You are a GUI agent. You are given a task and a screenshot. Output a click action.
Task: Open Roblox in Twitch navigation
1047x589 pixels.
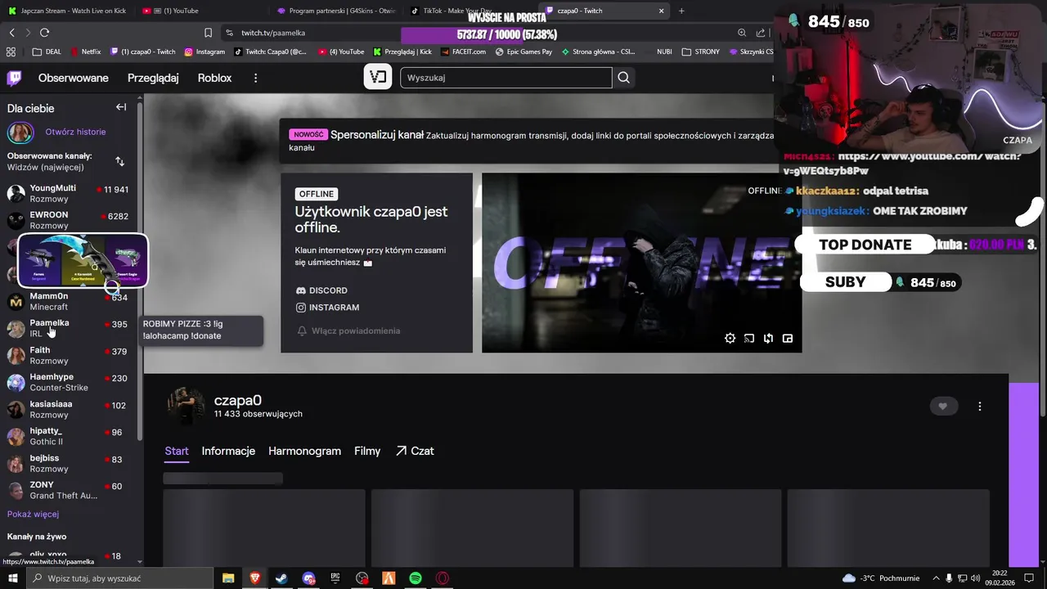[x=214, y=78]
